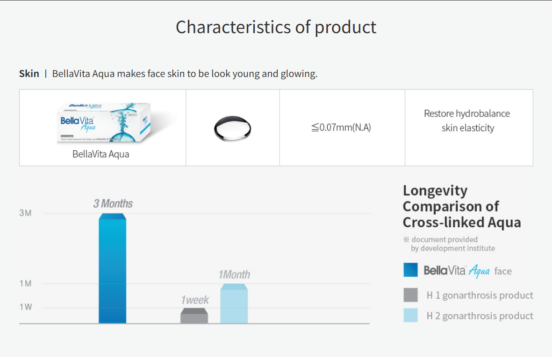Click the 'BellaVita Aqua' caption under box
This screenshot has width=552, height=357.
click(100, 154)
